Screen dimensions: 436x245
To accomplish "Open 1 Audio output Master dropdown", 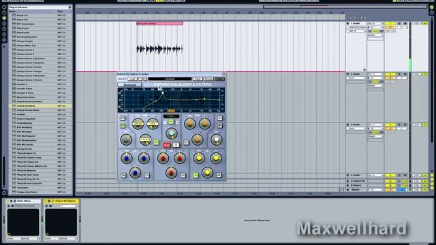I will [x=375, y=35].
